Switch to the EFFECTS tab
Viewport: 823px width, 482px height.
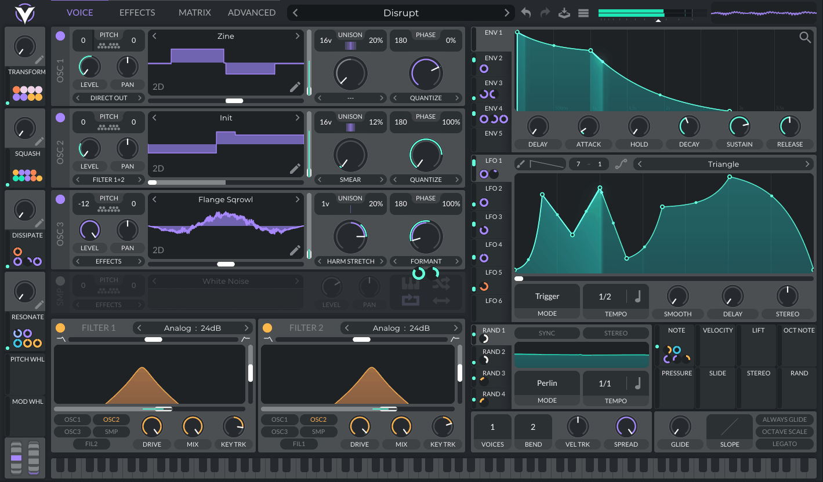(x=137, y=13)
